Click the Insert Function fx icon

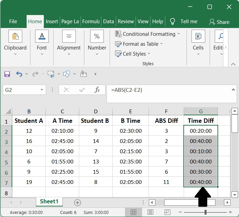(97, 90)
